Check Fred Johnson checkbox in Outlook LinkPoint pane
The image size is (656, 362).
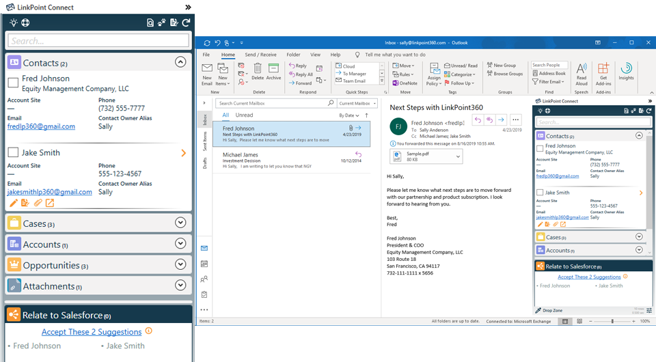(x=540, y=148)
